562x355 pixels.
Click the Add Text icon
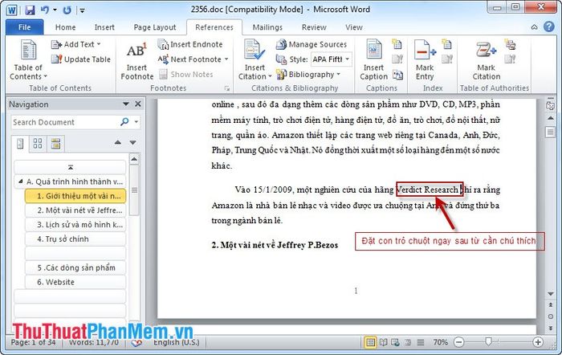[57, 44]
